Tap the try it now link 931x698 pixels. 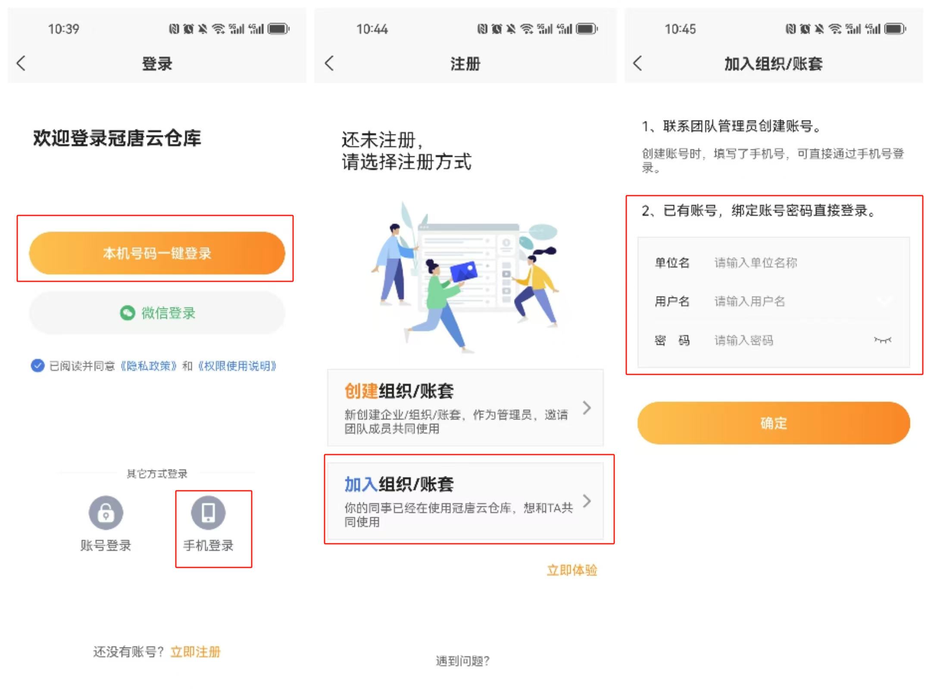(x=572, y=570)
